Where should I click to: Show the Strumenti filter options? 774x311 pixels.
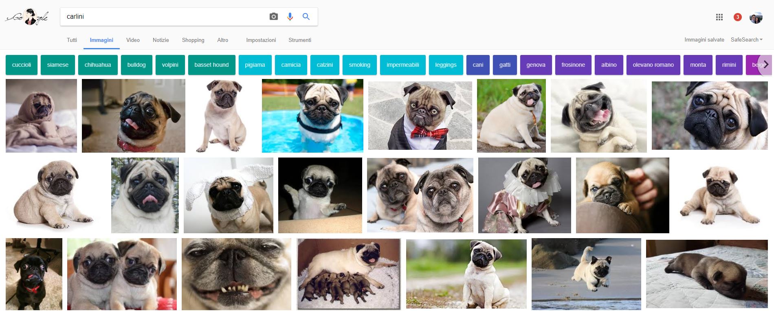tap(300, 40)
